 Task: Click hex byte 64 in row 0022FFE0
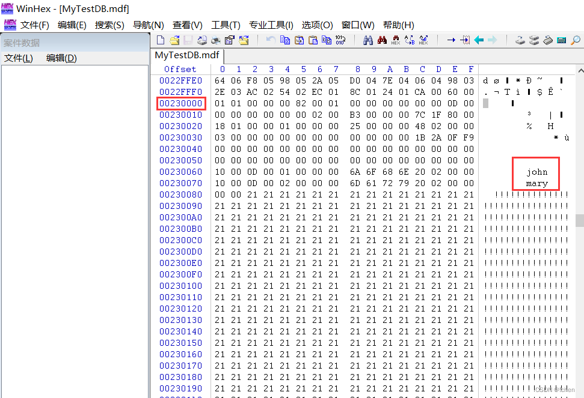pyautogui.click(x=220, y=80)
